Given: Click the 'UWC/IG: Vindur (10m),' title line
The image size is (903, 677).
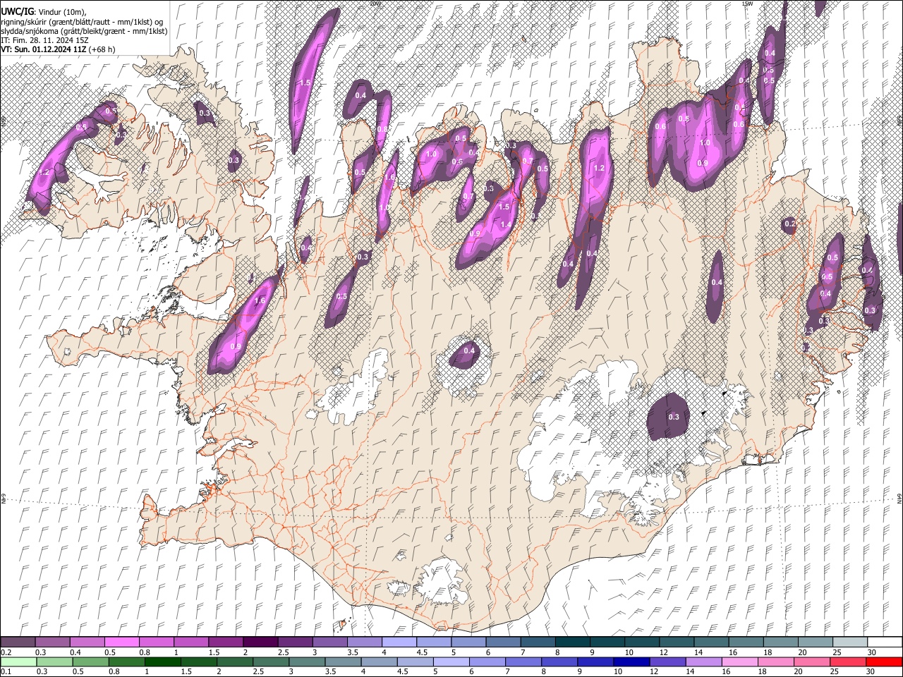Looking at the screenshot, I should click(x=44, y=11).
